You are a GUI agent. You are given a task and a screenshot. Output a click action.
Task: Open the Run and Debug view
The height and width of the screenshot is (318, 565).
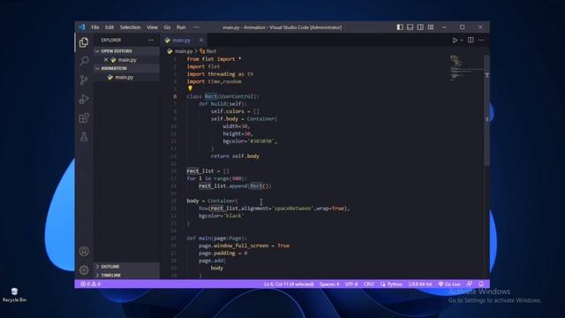[x=84, y=99]
